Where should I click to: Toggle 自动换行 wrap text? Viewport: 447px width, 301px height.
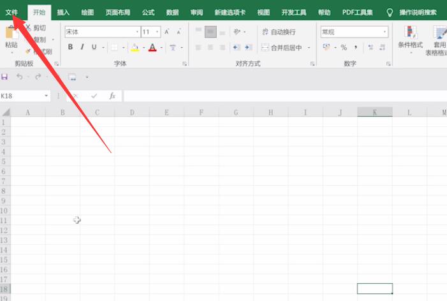coord(279,32)
